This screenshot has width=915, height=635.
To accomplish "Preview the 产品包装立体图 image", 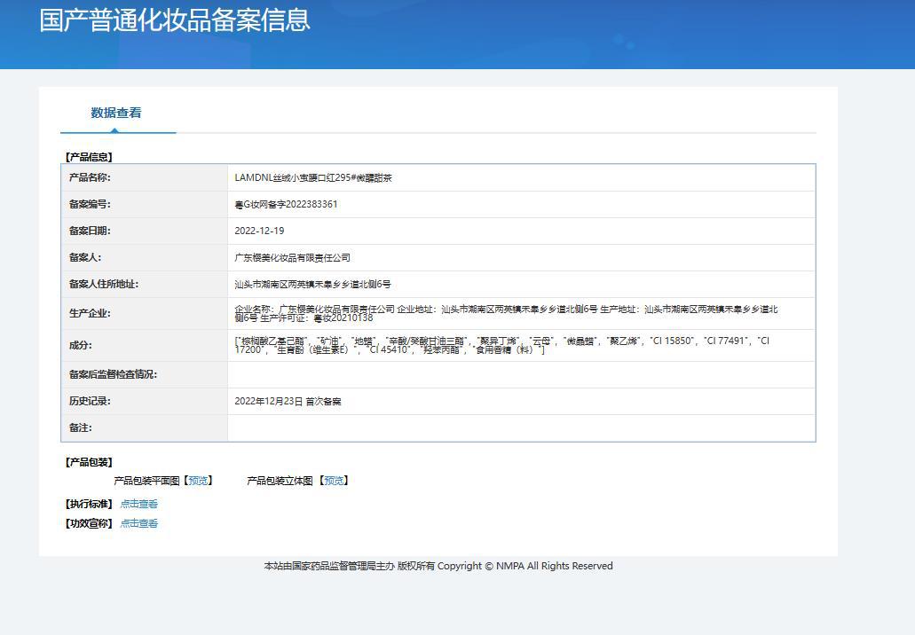I will coord(335,481).
